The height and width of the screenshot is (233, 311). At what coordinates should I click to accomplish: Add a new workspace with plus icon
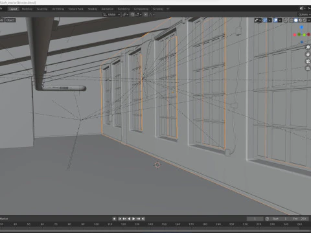[168, 9]
